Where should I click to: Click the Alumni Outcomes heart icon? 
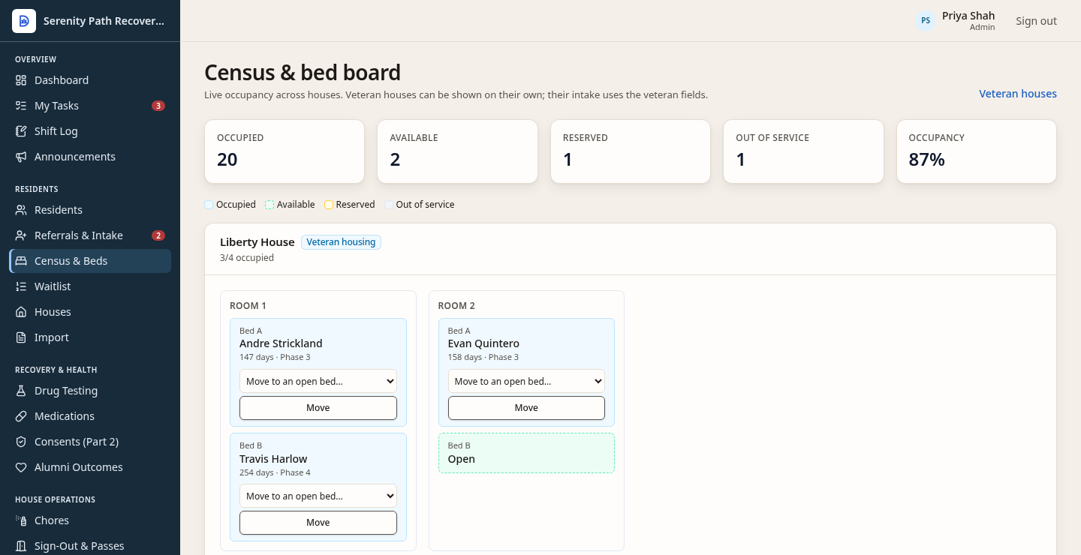point(21,467)
